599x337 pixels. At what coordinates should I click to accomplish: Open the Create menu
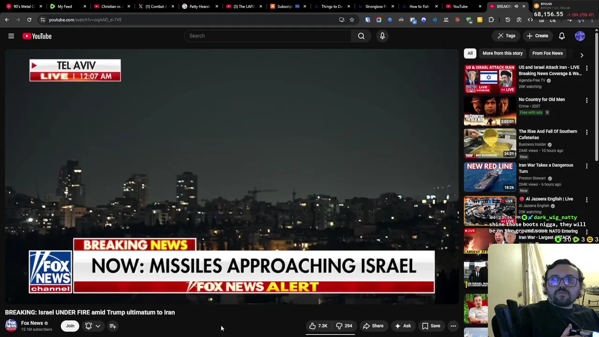tap(537, 36)
